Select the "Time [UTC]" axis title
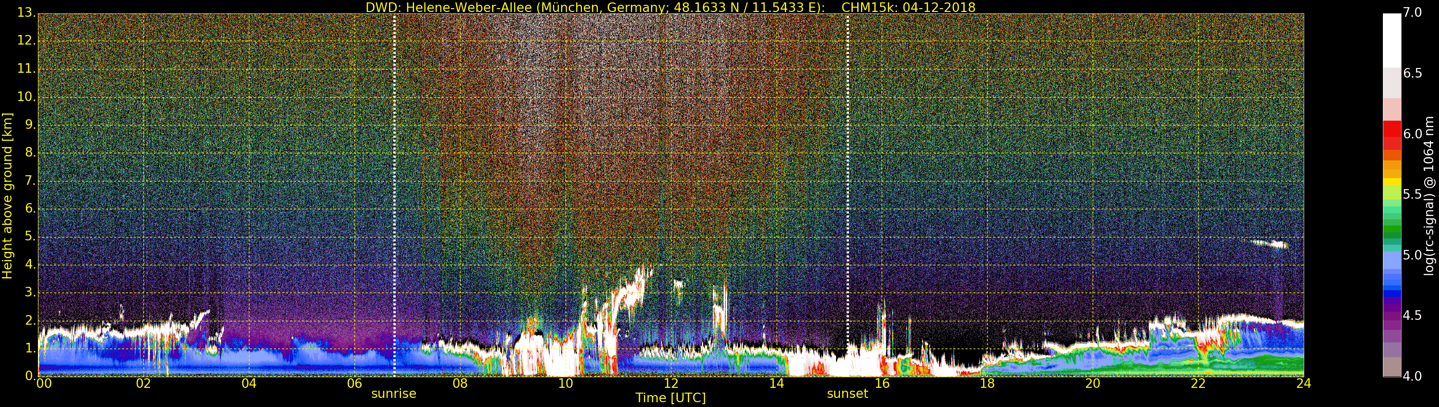Image resolution: width=1439 pixels, height=407 pixels. 671,398
